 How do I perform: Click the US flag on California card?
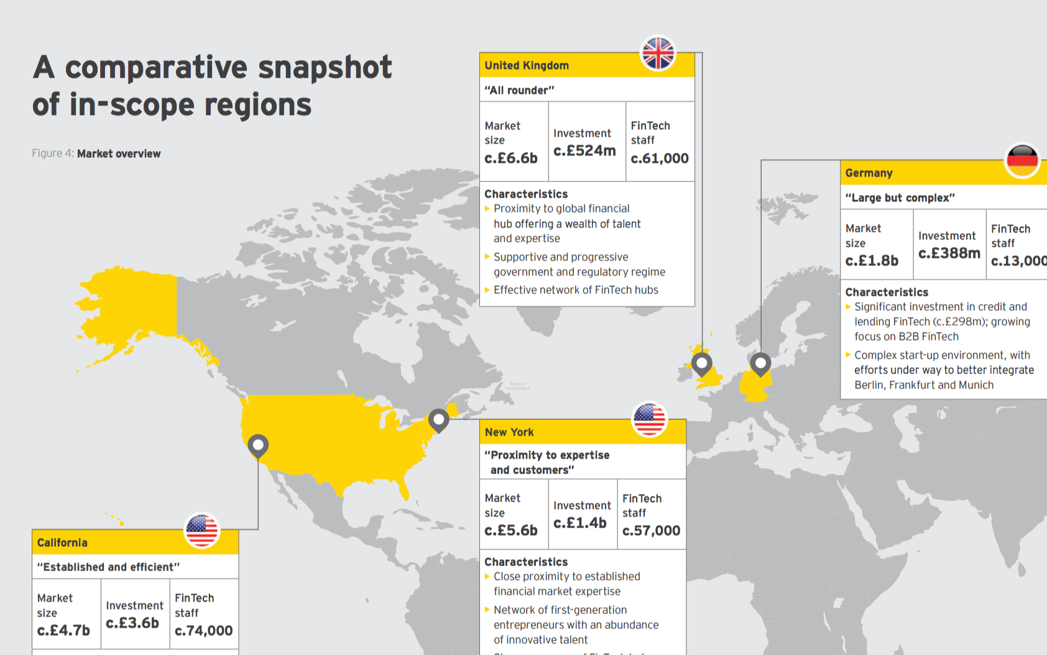(202, 531)
